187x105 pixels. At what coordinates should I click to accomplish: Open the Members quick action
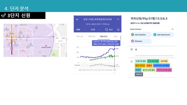[141, 41]
